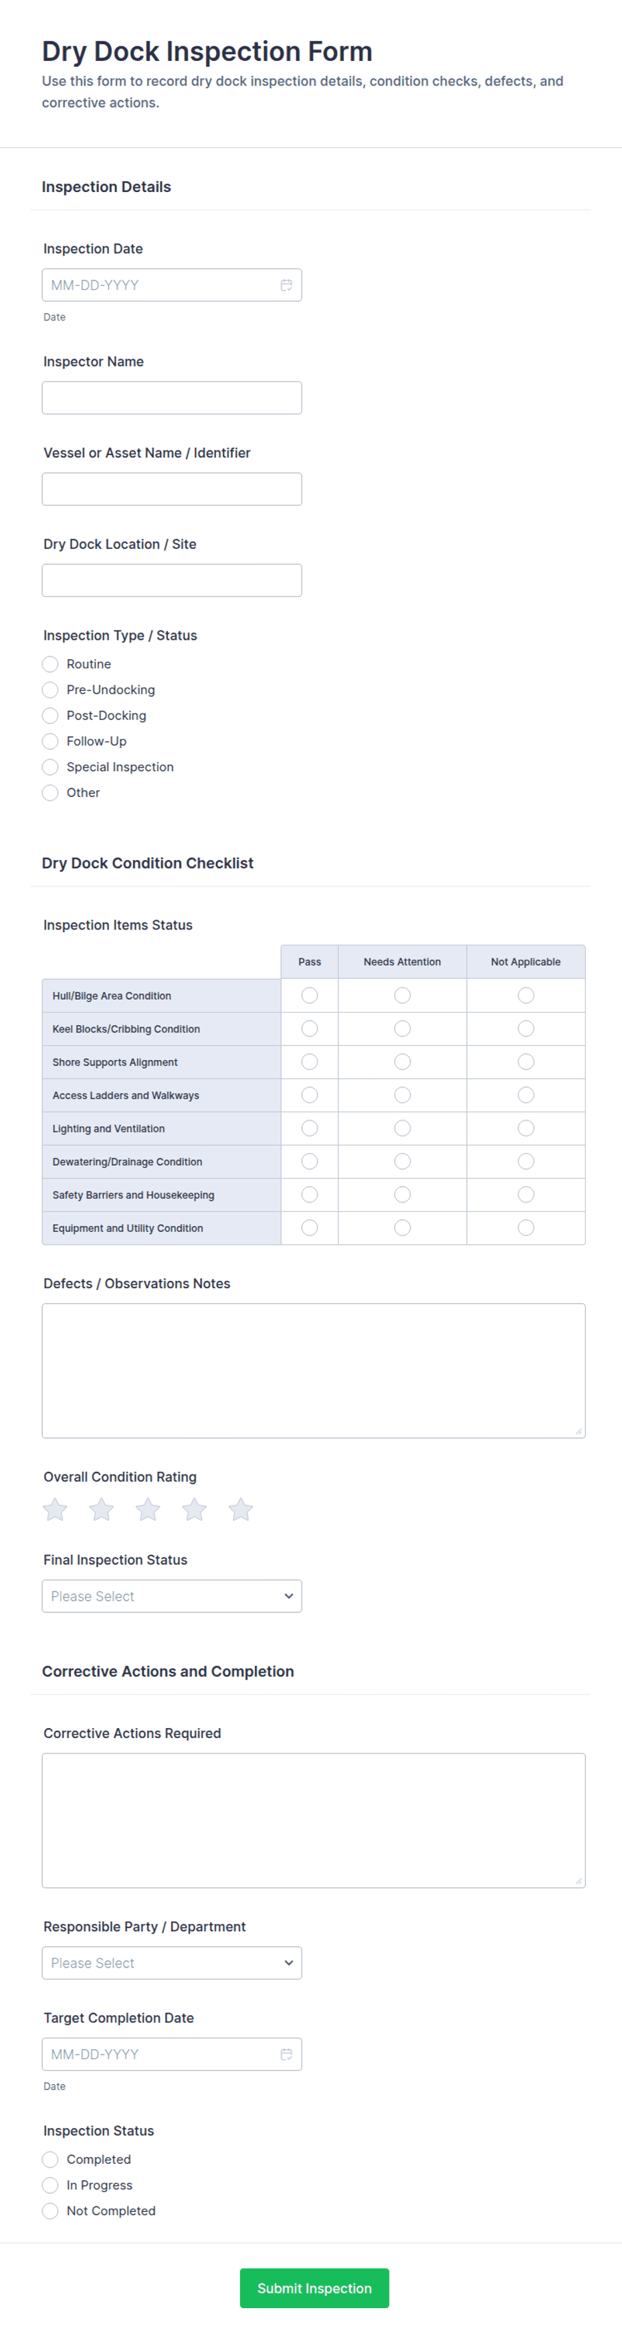Click the Inspector Name input field

coord(172,397)
